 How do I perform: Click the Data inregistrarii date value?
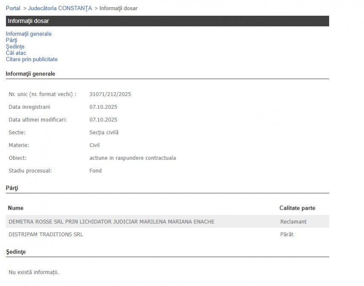click(x=103, y=107)
